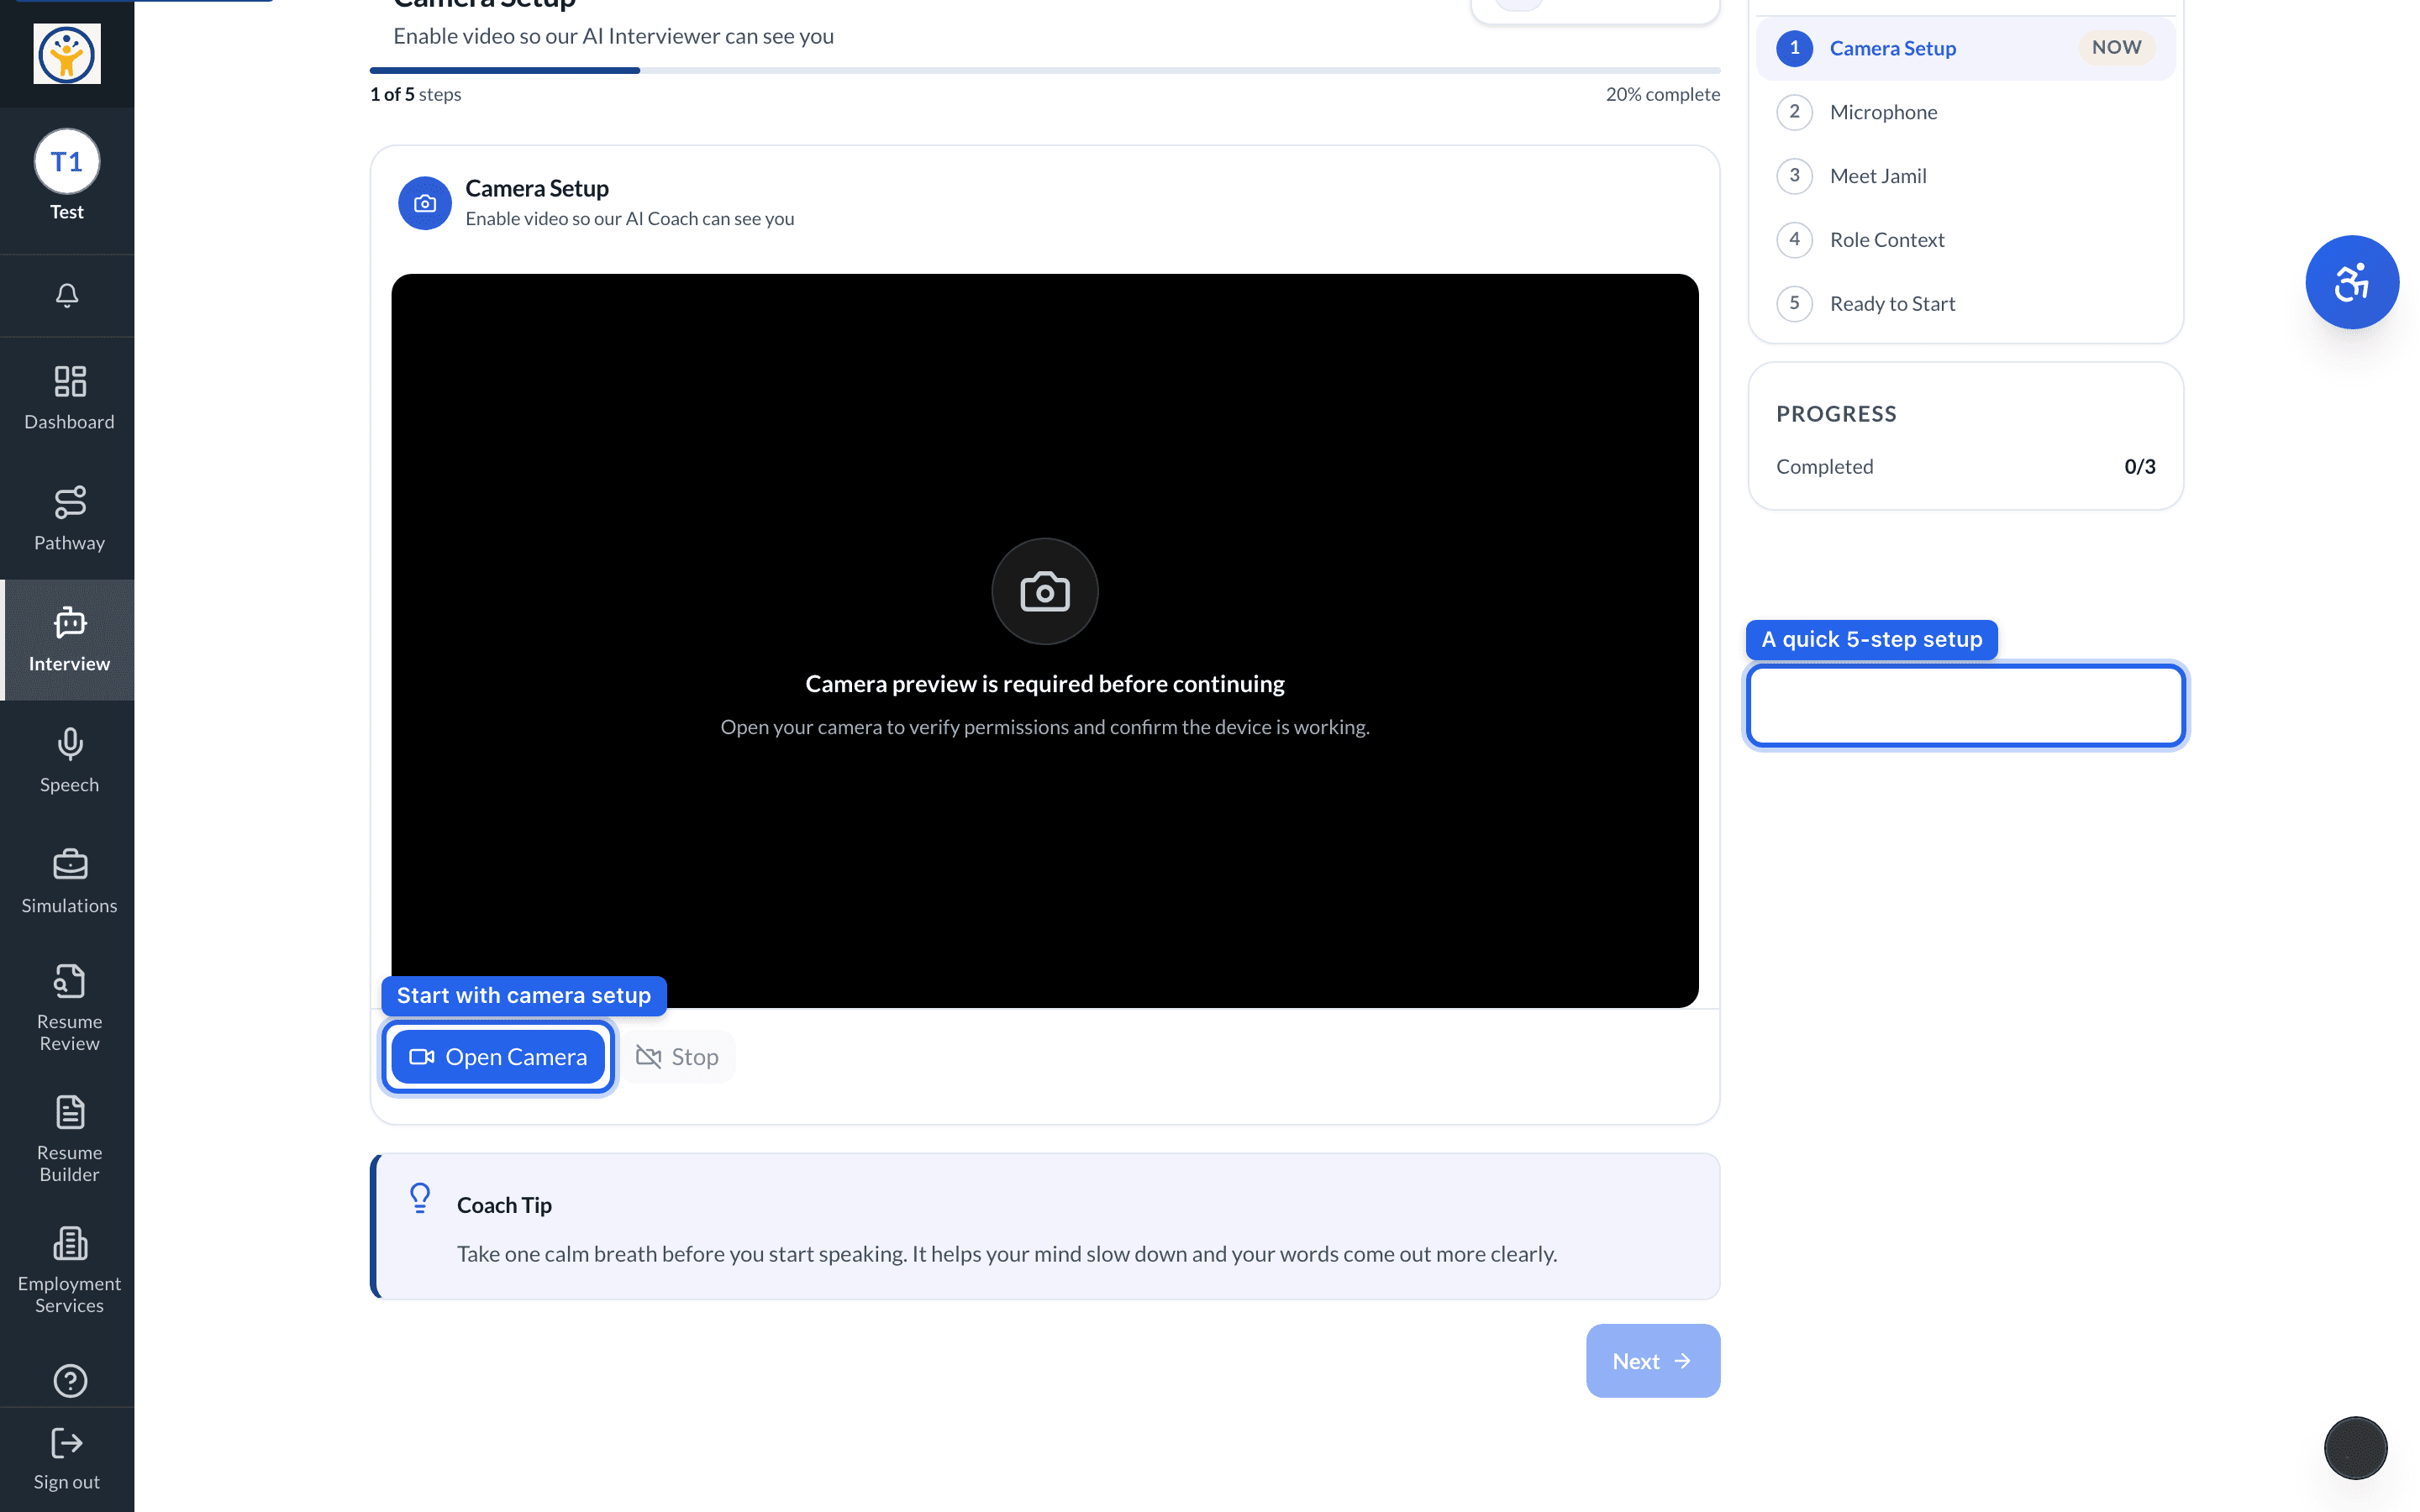2420x1512 pixels.
Task: Open the accessibility widget button
Action: coord(2352,282)
